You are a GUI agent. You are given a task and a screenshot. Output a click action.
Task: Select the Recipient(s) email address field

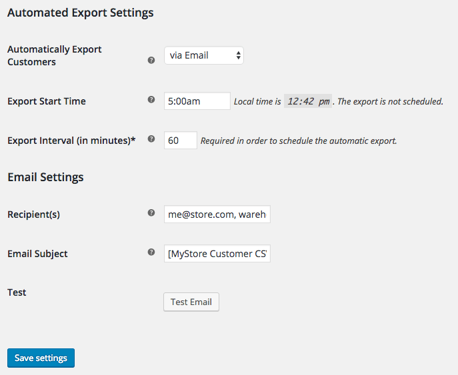tap(217, 214)
